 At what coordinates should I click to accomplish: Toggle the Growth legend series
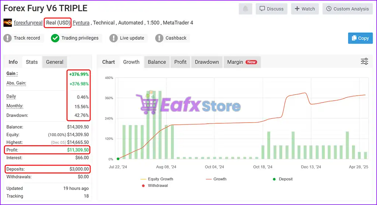coord(208,179)
